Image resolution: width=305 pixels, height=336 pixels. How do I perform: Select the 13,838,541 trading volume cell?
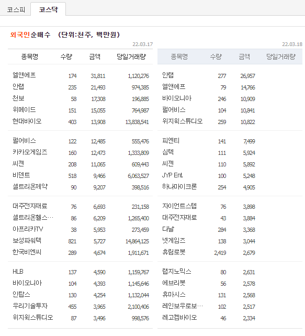[x=137, y=122]
